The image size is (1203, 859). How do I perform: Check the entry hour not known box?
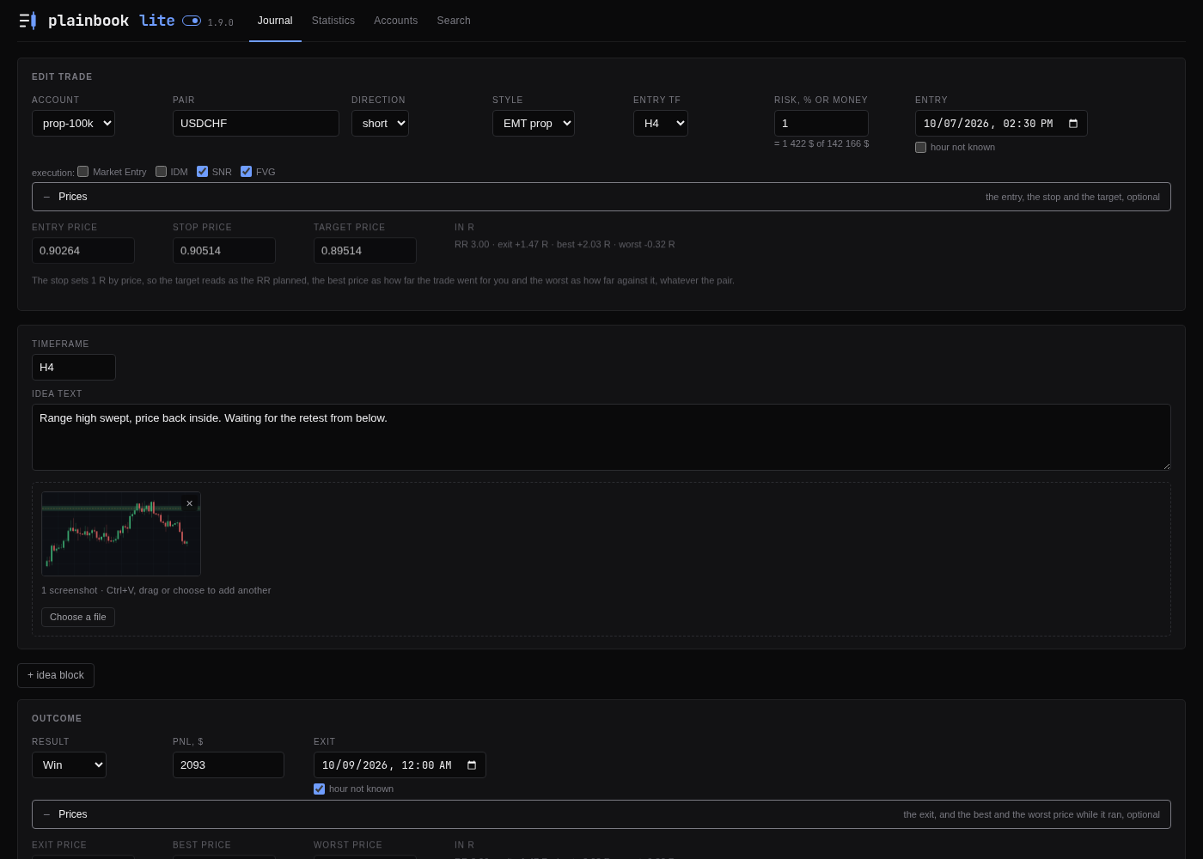pos(921,147)
